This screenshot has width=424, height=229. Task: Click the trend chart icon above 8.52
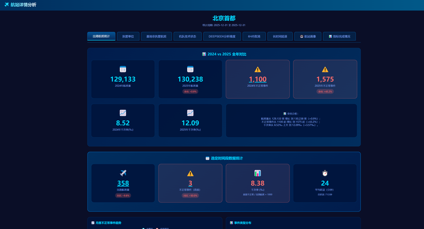pyautogui.click(x=123, y=113)
